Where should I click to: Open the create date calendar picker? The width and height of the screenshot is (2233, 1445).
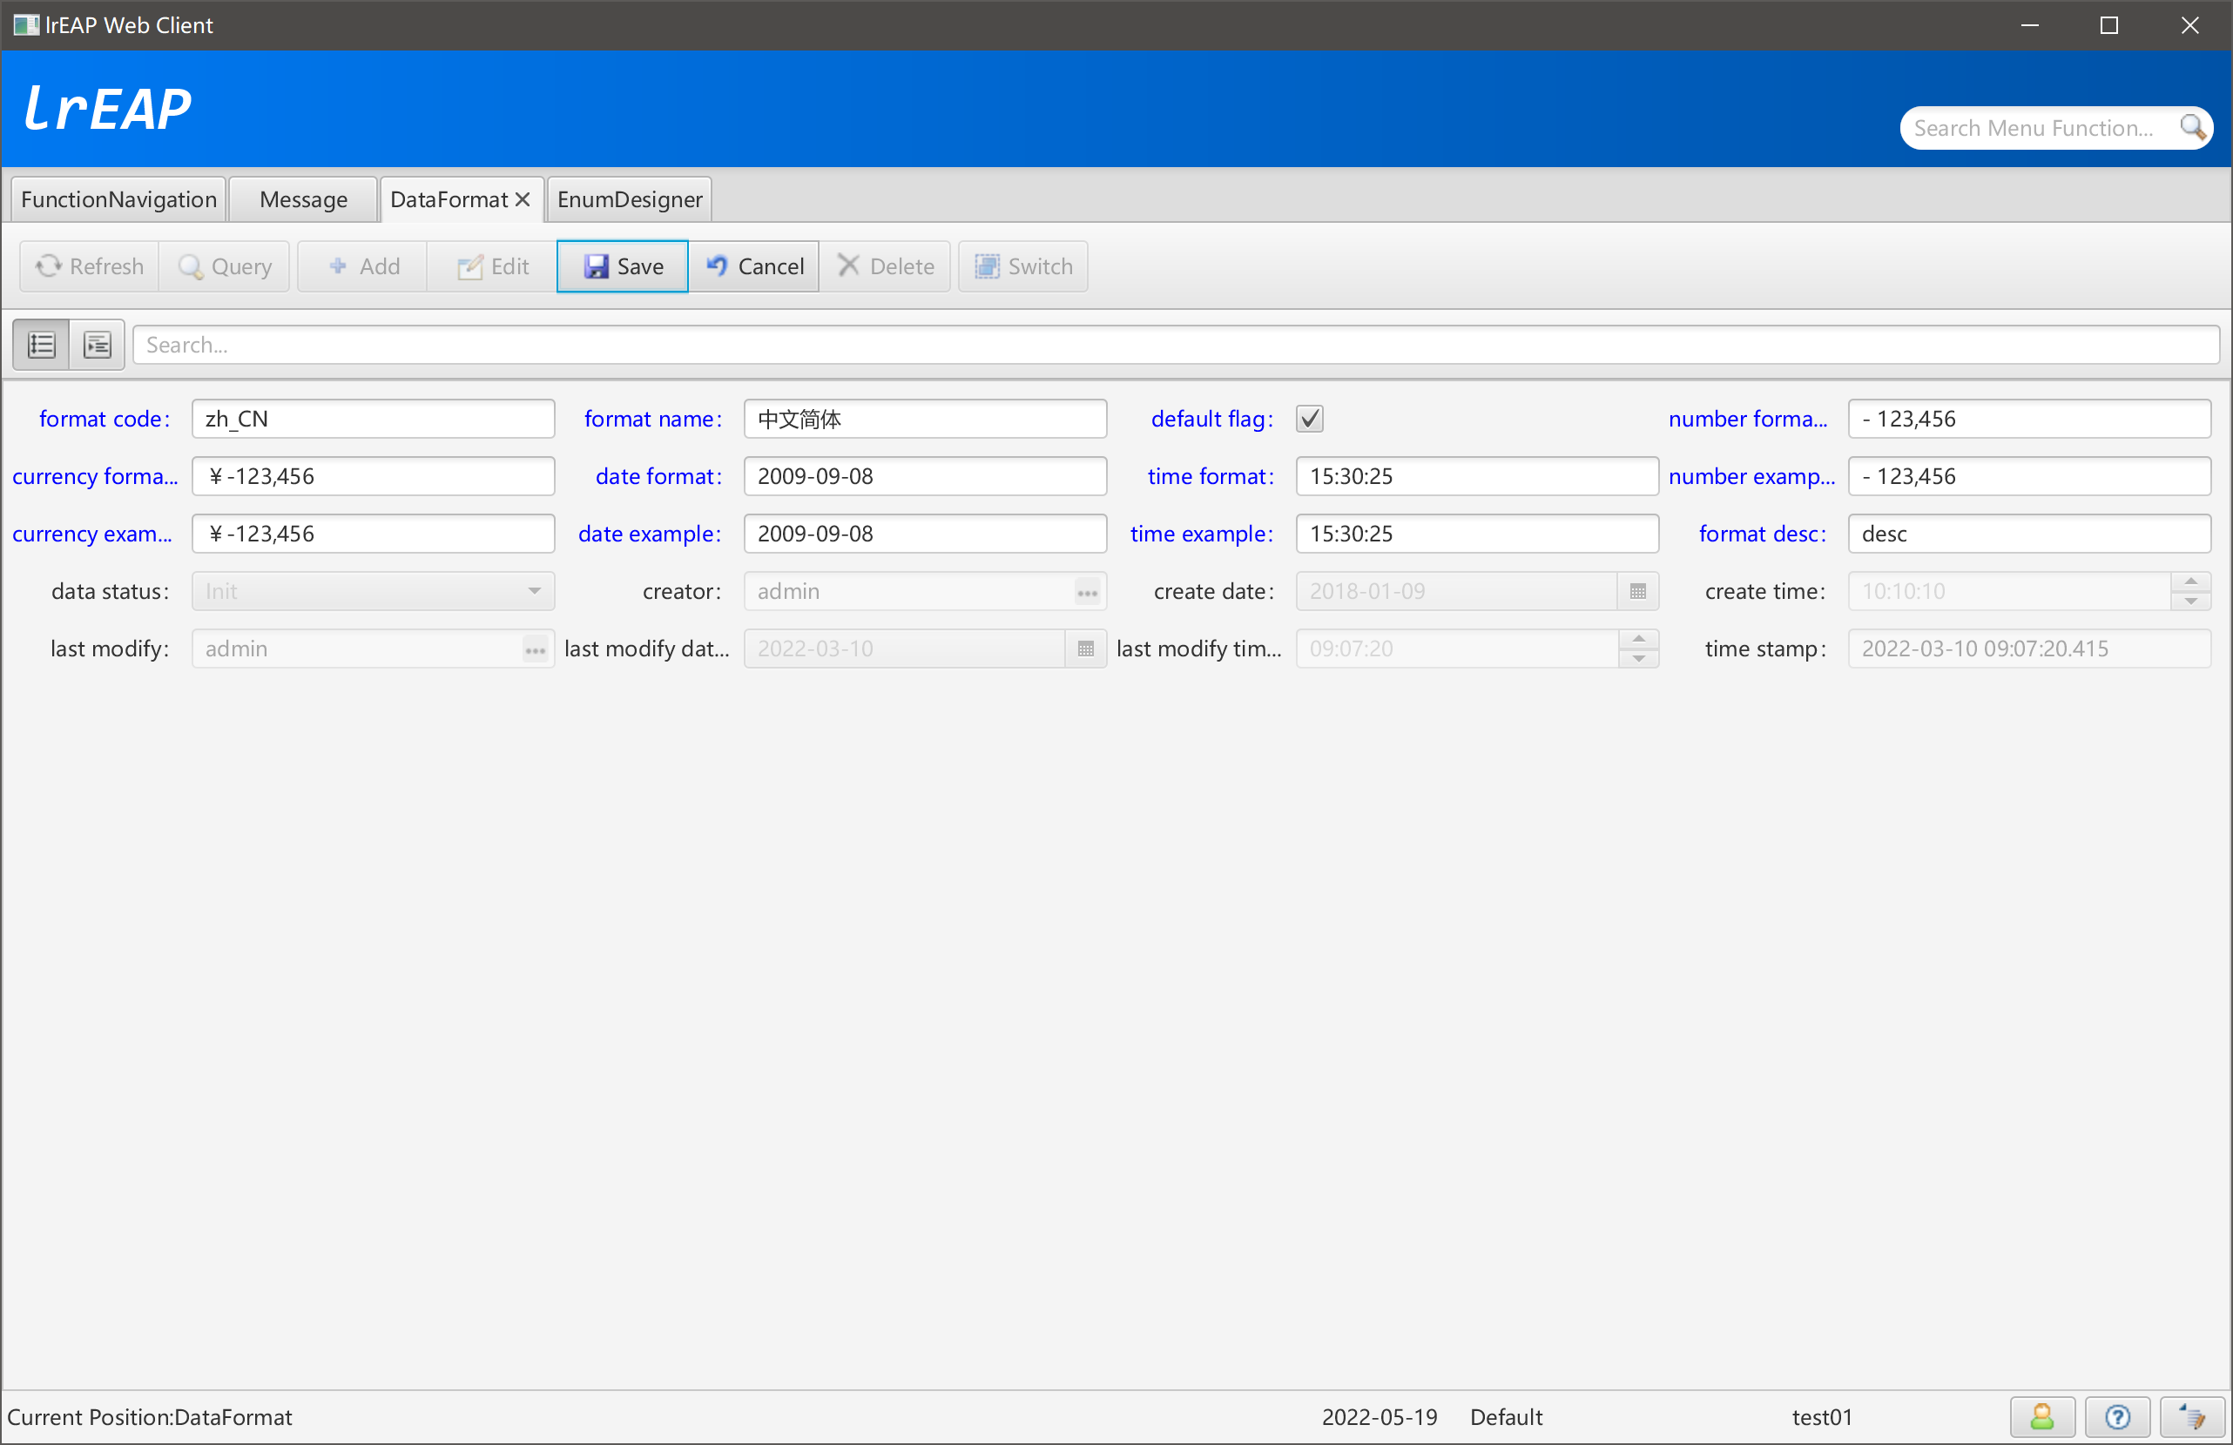(x=1638, y=592)
